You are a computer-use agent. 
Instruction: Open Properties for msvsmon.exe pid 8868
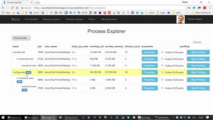[x=150, y=80]
